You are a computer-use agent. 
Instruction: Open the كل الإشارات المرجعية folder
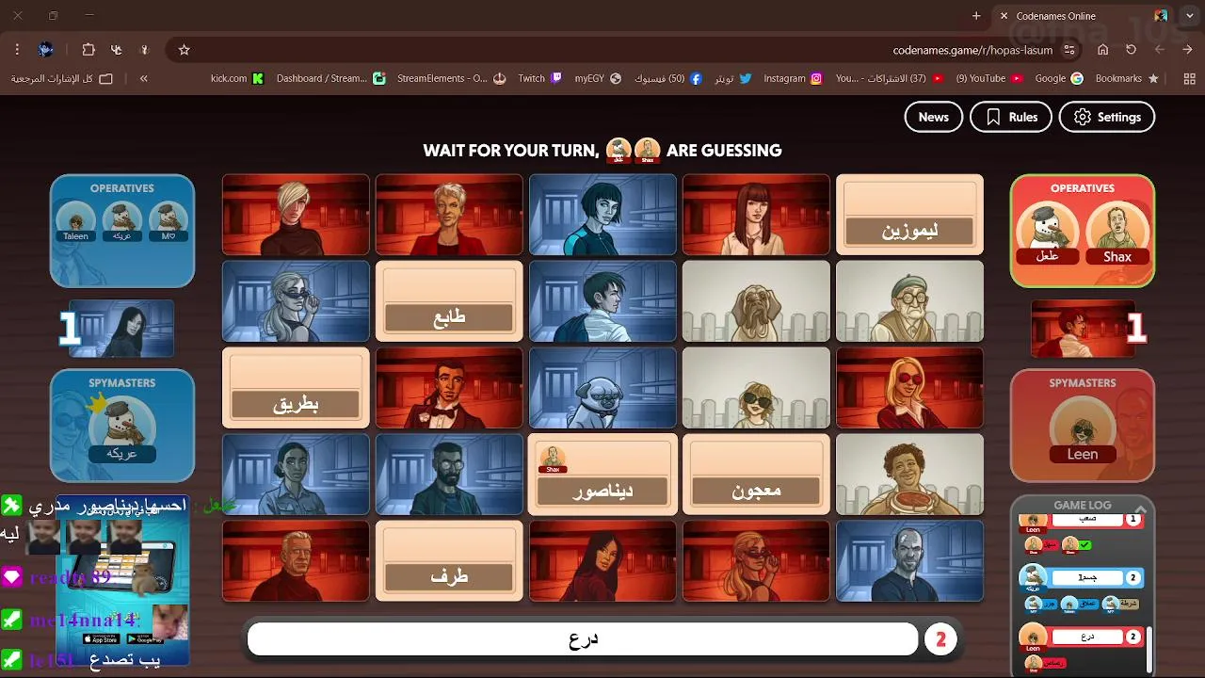click(62, 78)
